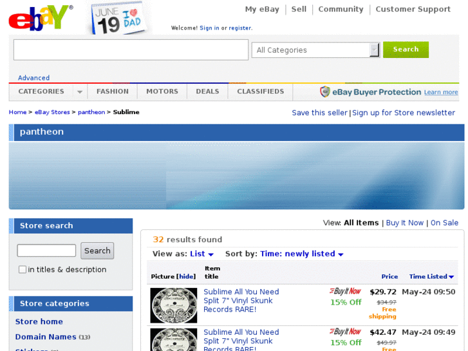The height and width of the screenshot is (351, 468).
Task: Click the Store search Search button
Action: click(97, 251)
